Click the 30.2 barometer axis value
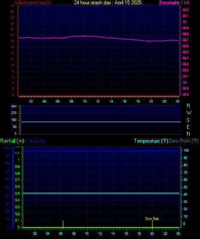The image size is (200, 239). (x=185, y=9)
